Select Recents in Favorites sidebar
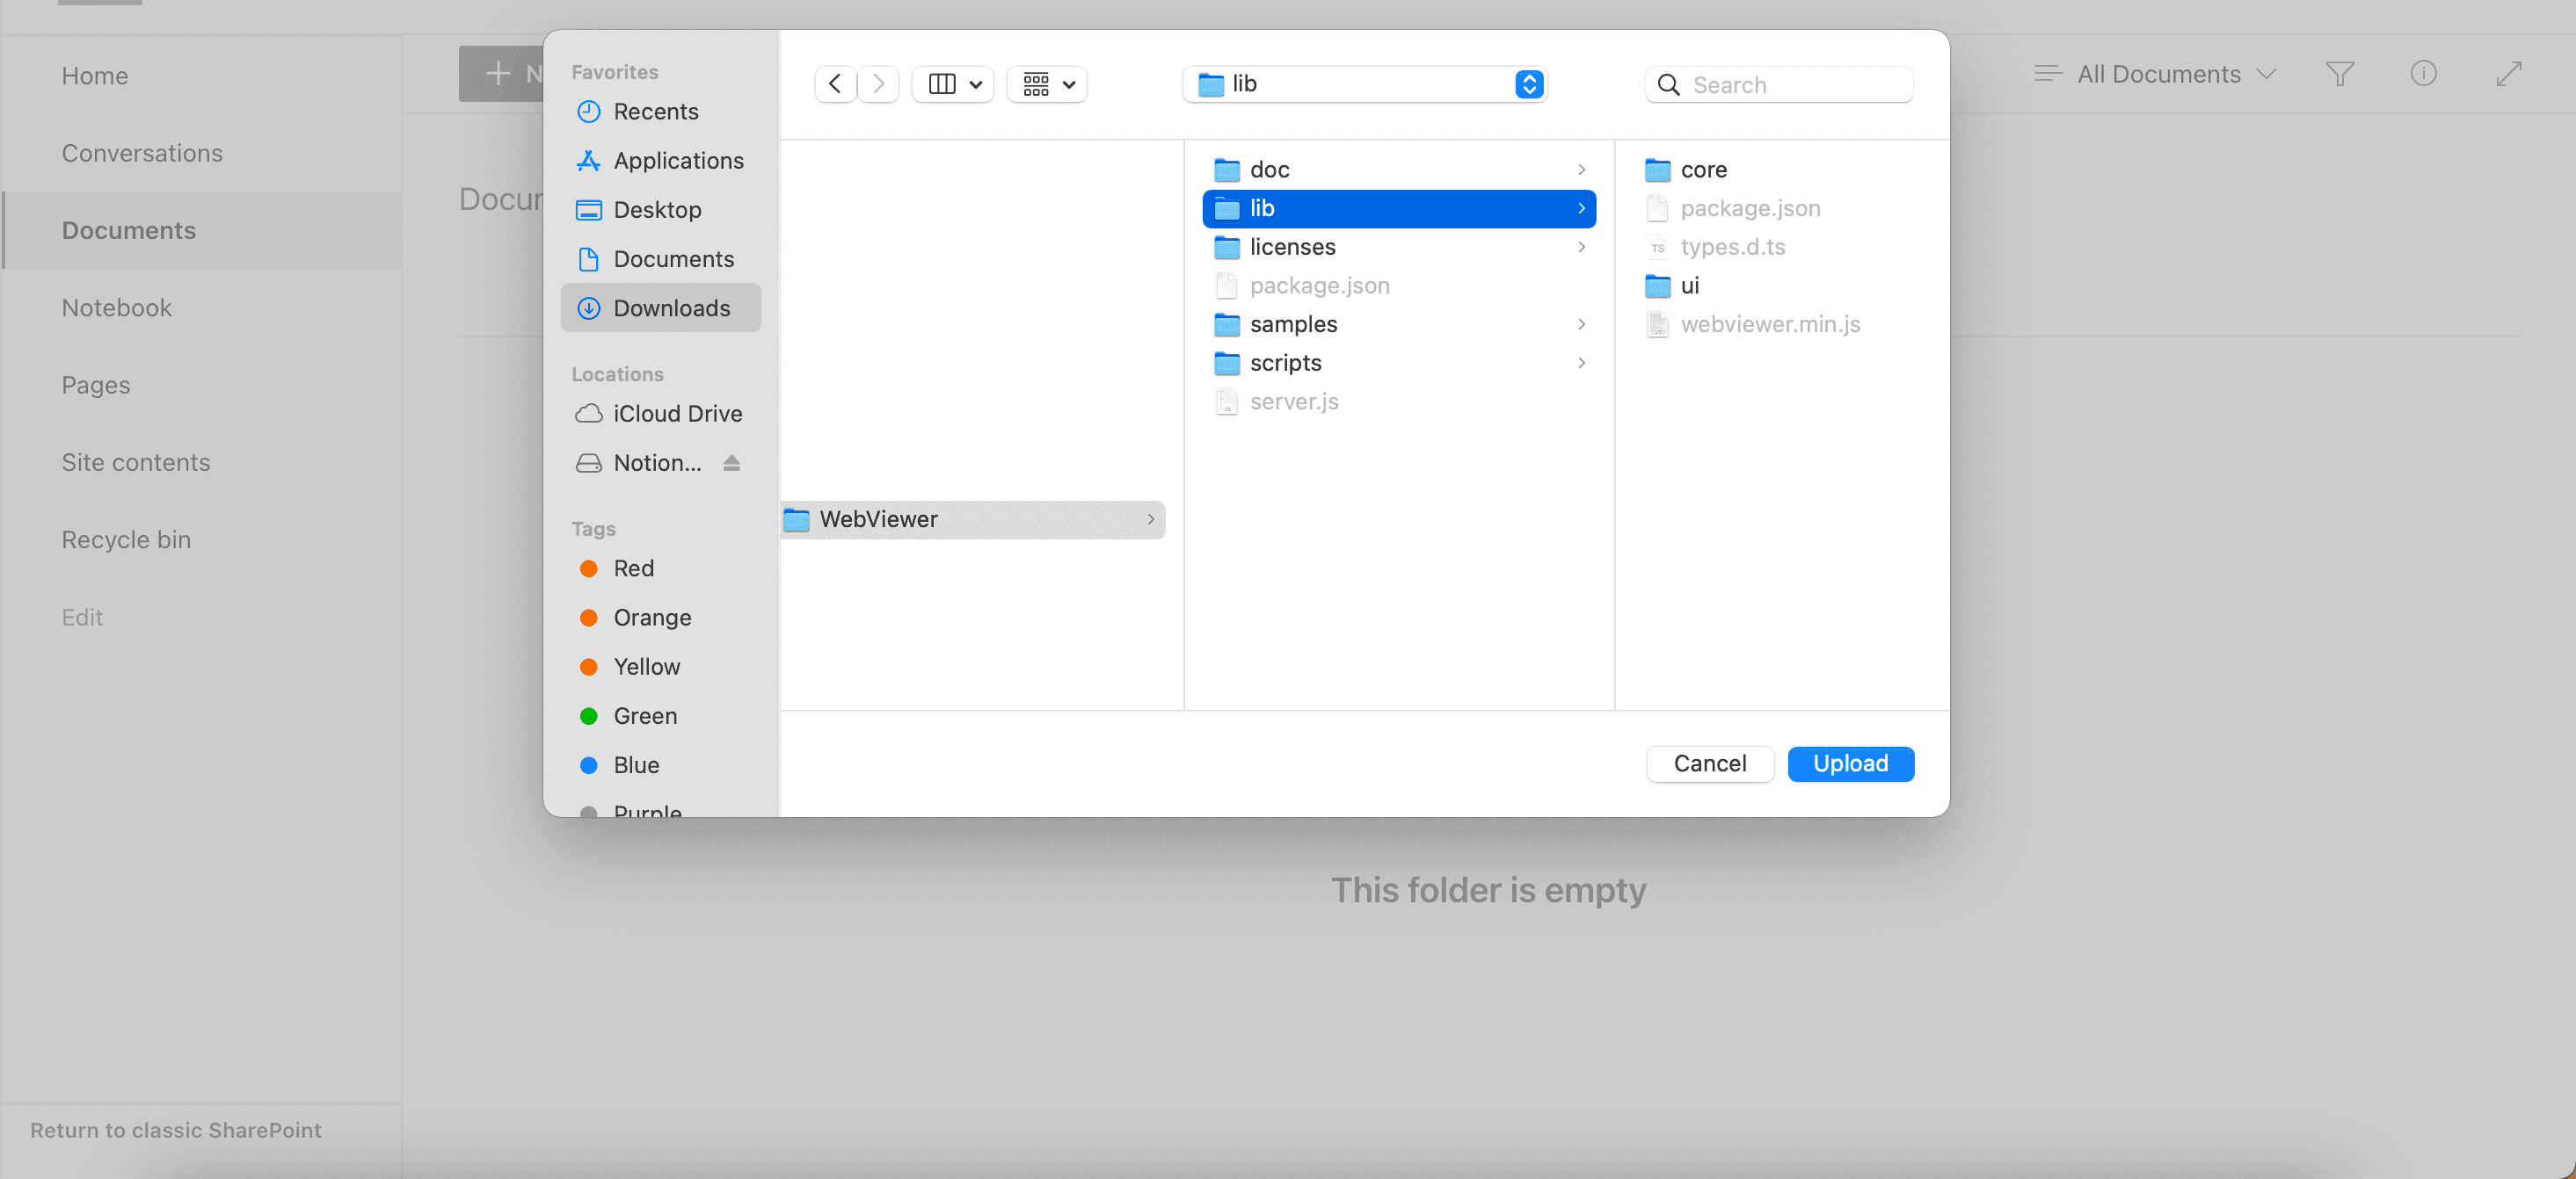Viewport: 2576px width, 1179px height. pyautogui.click(x=655, y=112)
